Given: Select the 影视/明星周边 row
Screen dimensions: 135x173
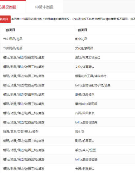Looking at the screenshot, I should pos(67,141).
